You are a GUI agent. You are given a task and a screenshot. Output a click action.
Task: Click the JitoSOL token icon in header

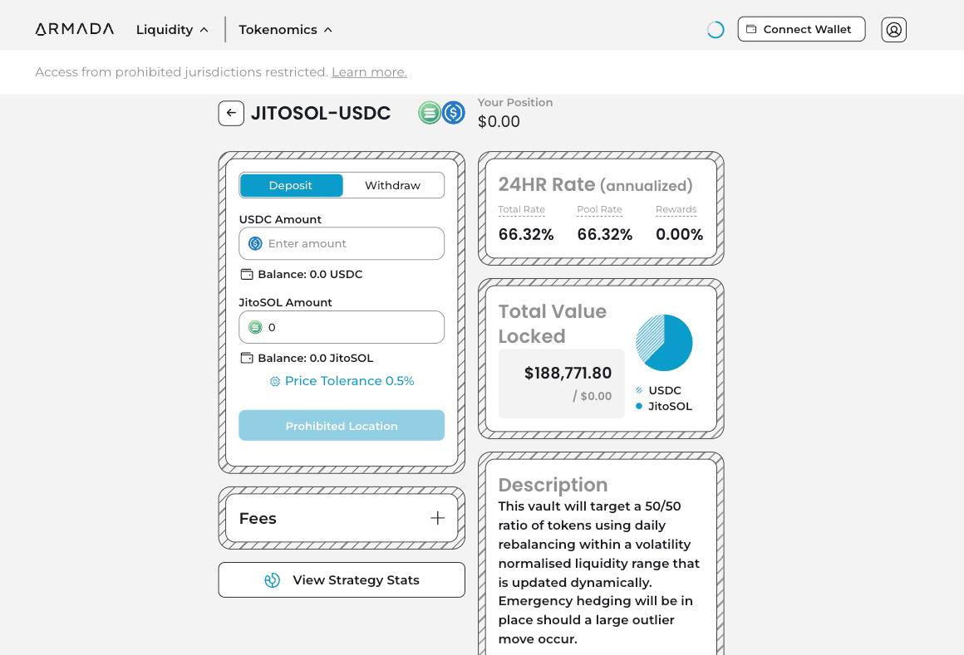click(429, 113)
